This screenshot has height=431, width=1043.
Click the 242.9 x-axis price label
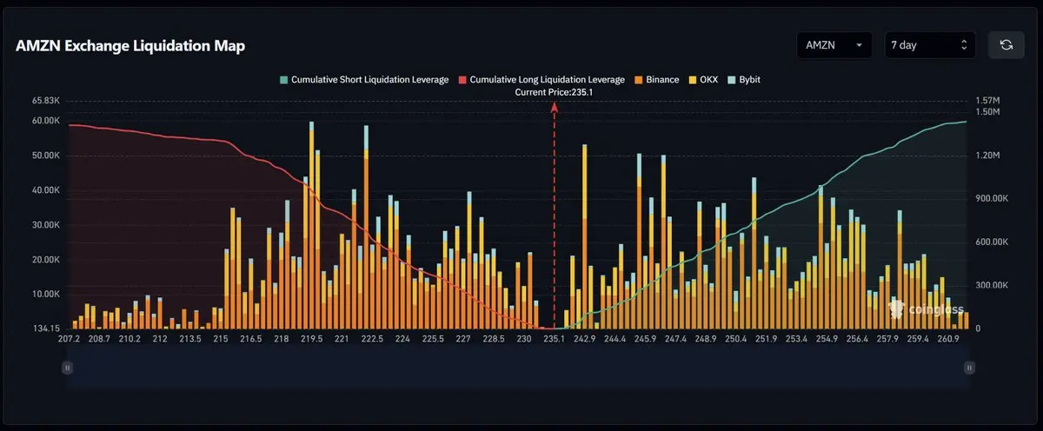coord(584,340)
